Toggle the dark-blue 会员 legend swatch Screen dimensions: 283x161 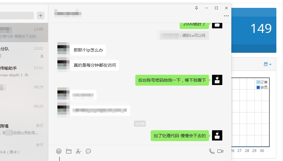tap(258, 87)
